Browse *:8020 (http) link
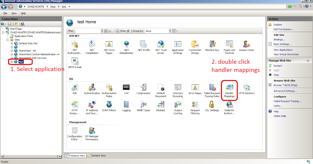 [285, 85]
